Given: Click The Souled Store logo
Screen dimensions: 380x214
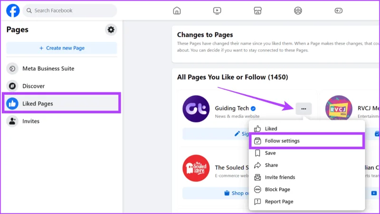Looking at the screenshot, I should (196, 168).
